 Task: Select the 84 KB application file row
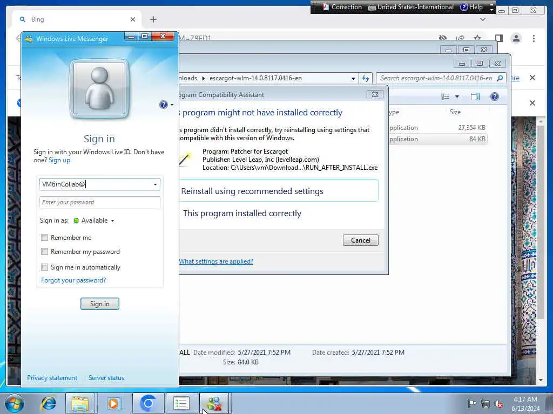[x=437, y=139]
